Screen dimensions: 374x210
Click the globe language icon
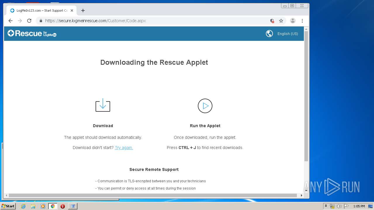269,34
